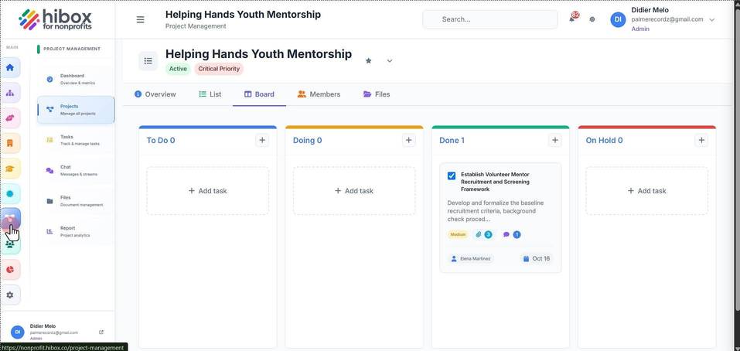Open the graduation cap rail icon
Image resolution: width=740 pixels, height=351 pixels.
pos(10,169)
